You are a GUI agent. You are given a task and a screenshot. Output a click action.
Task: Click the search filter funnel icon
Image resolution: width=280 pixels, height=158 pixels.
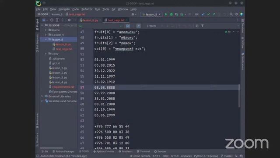coord(202,26)
